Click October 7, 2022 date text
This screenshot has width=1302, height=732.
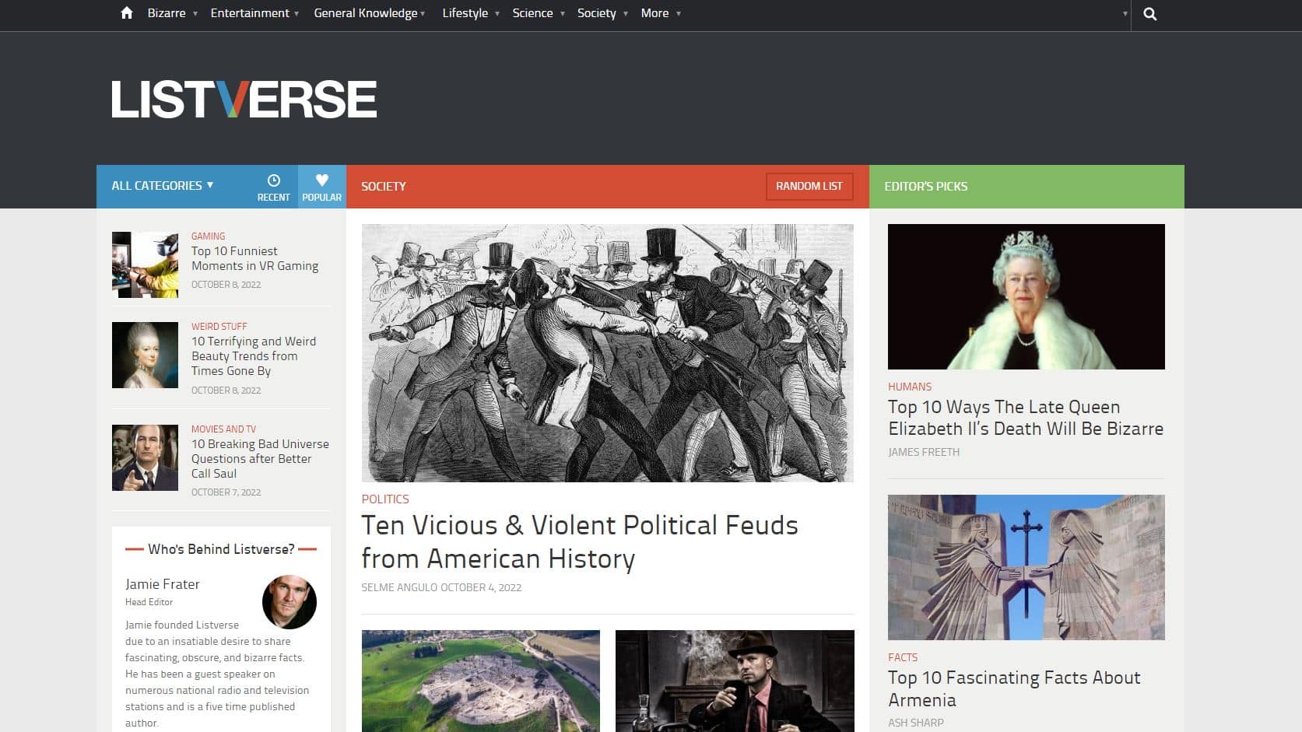[x=226, y=492]
